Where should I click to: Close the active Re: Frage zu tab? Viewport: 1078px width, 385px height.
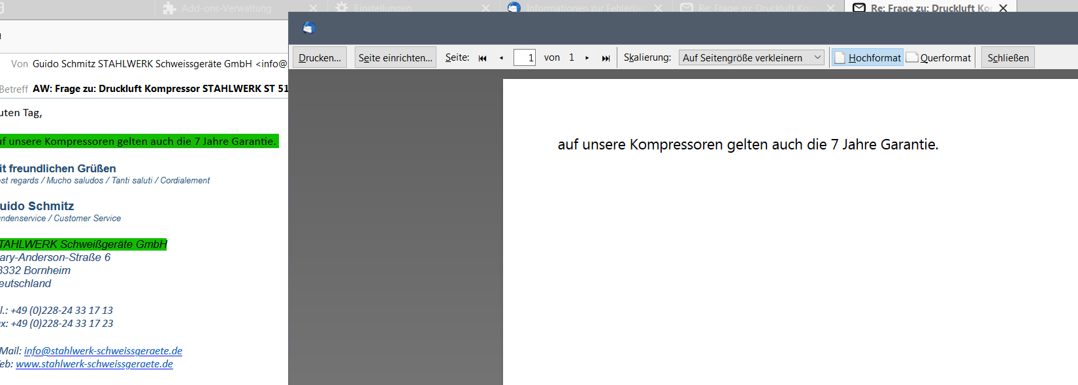point(1003,8)
